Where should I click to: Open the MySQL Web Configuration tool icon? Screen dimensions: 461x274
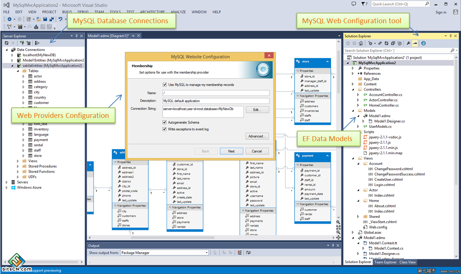pyautogui.click(x=423, y=43)
